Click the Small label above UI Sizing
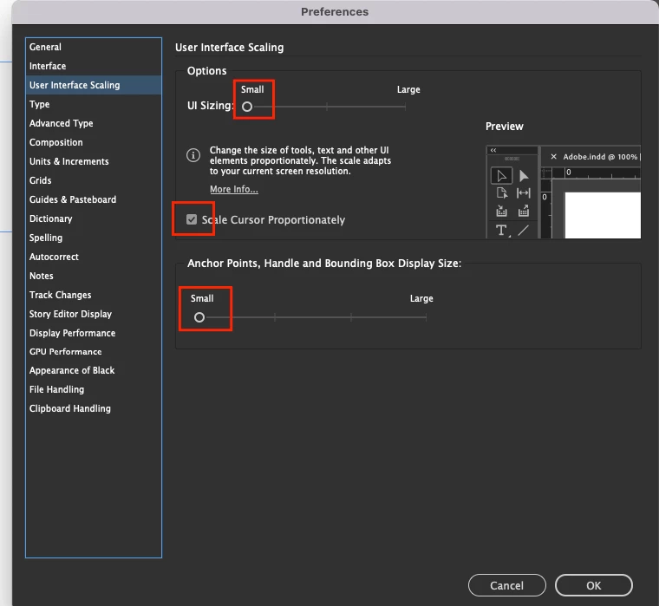Viewport: 659px width, 606px height. tap(252, 89)
